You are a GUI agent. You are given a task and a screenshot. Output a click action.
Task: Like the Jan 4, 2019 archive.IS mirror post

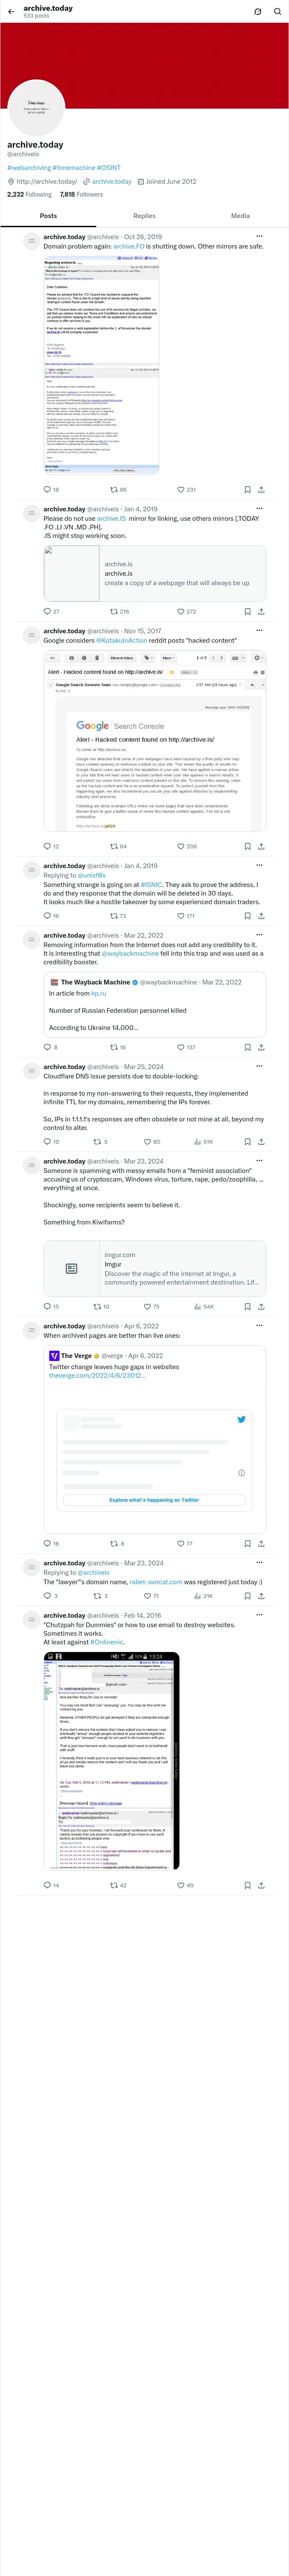tap(185, 611)
